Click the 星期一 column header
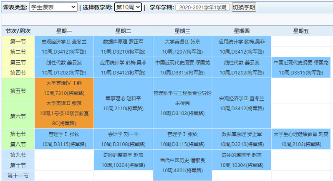Screen dimensions: 333x181 (64, 31)
